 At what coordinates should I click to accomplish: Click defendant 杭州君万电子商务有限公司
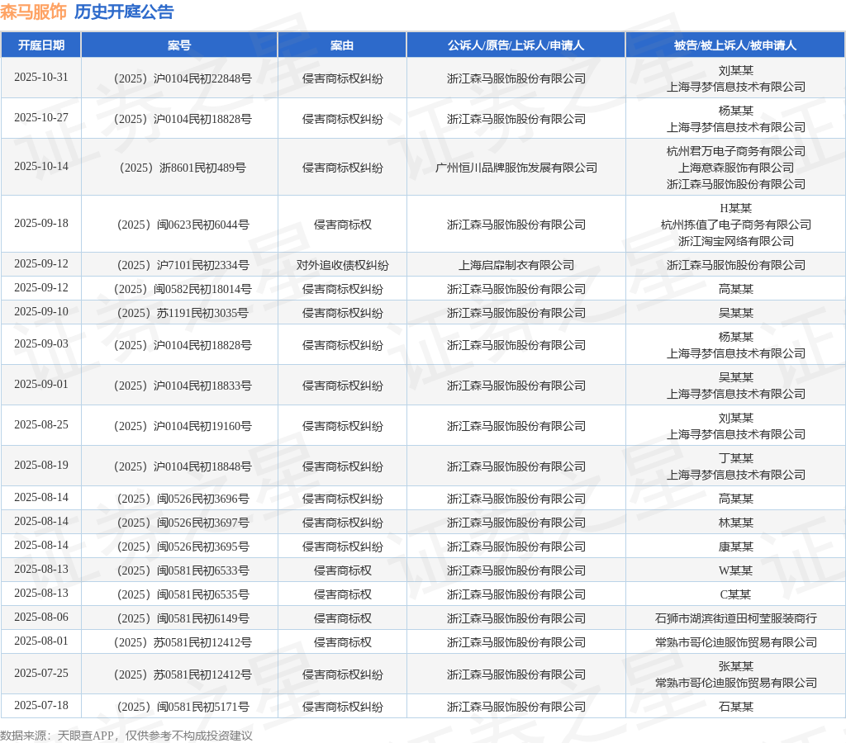tap(735, 152)
